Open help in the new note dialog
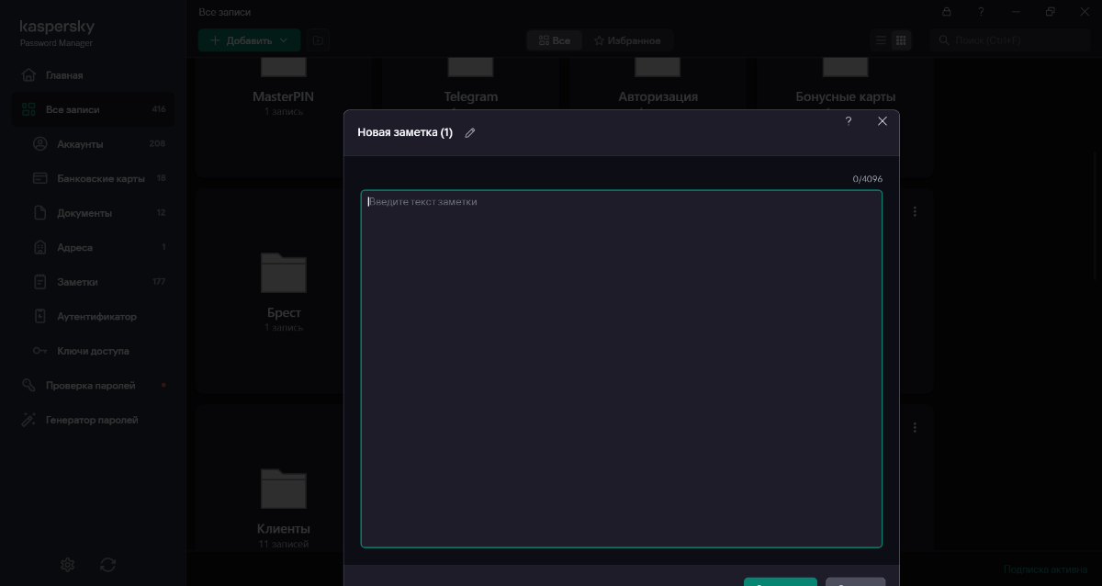Screen dimensions: 1102x586 point(849,121)
